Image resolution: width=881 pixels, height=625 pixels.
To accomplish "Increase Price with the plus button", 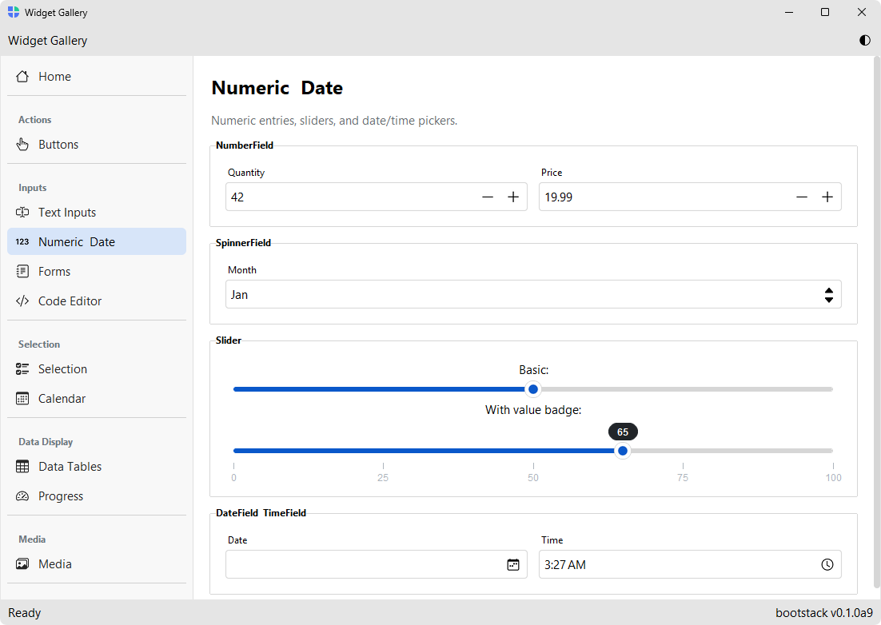I will pos(827,197).
